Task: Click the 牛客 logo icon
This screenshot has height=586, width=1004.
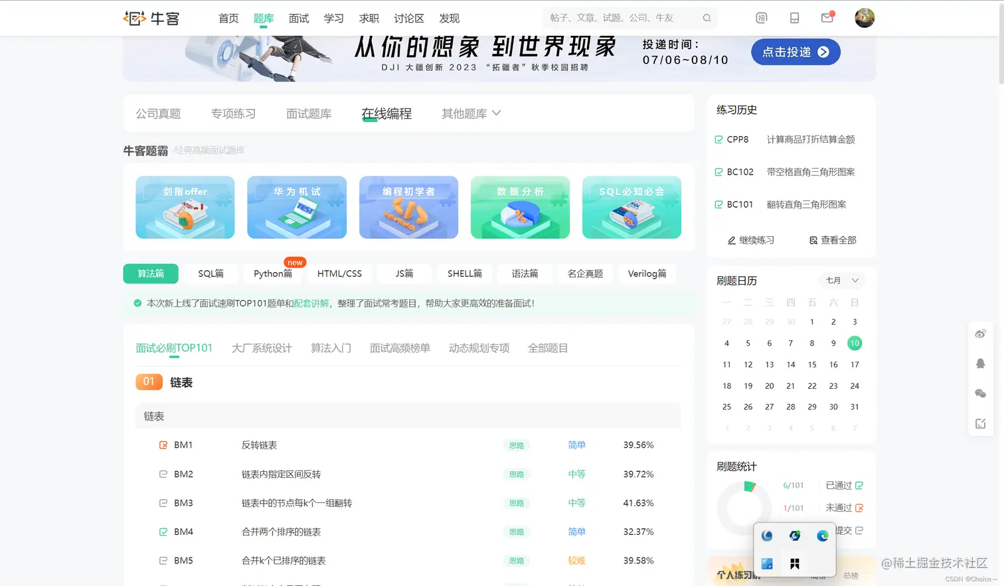Action: coord(134,18)
